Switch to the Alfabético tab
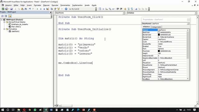This screenshot has width=199, height=112. tap(146, 27)
